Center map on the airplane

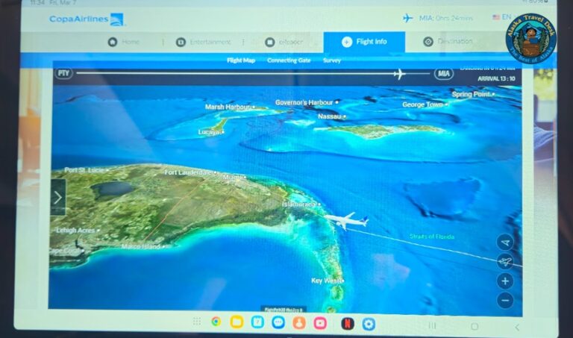(x=505, y=261)
